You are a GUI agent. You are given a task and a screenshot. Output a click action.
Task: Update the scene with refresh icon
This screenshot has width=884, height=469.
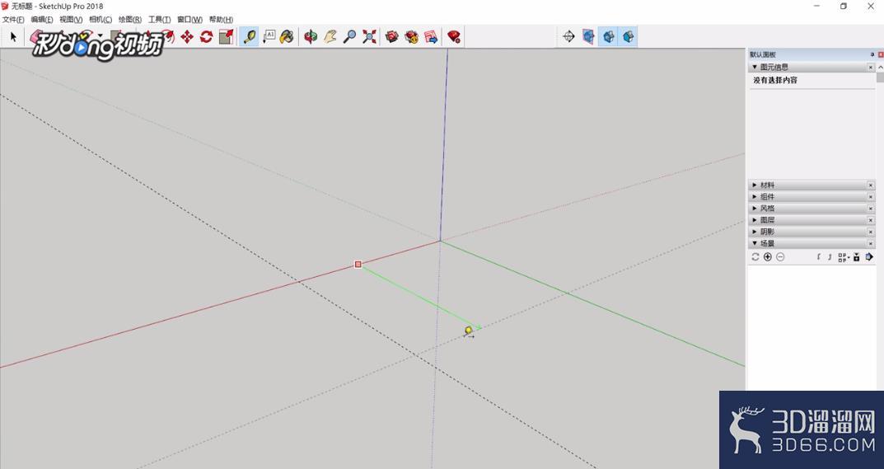pos(755,257)
